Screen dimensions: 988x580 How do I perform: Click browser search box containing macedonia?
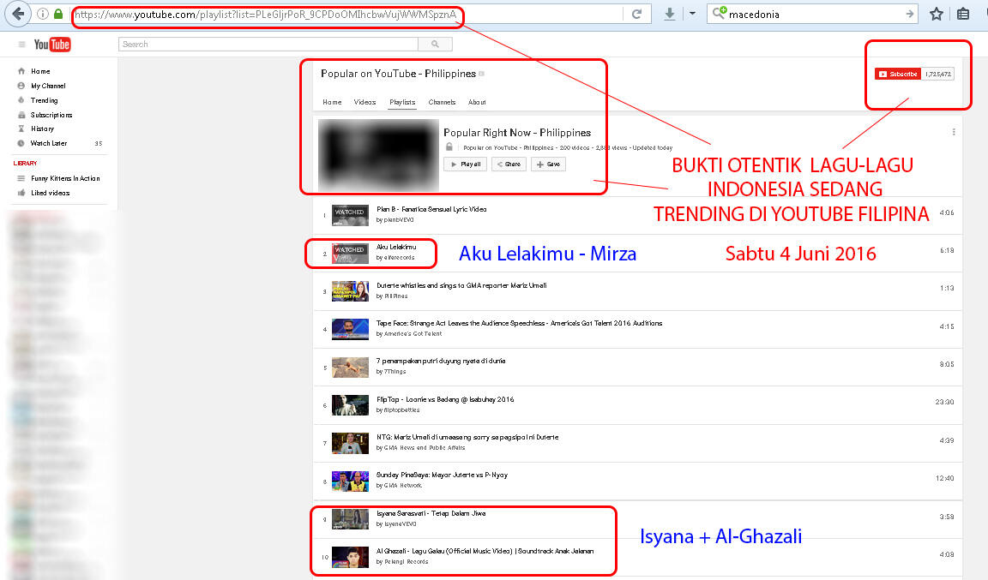[x=813, y=14]
